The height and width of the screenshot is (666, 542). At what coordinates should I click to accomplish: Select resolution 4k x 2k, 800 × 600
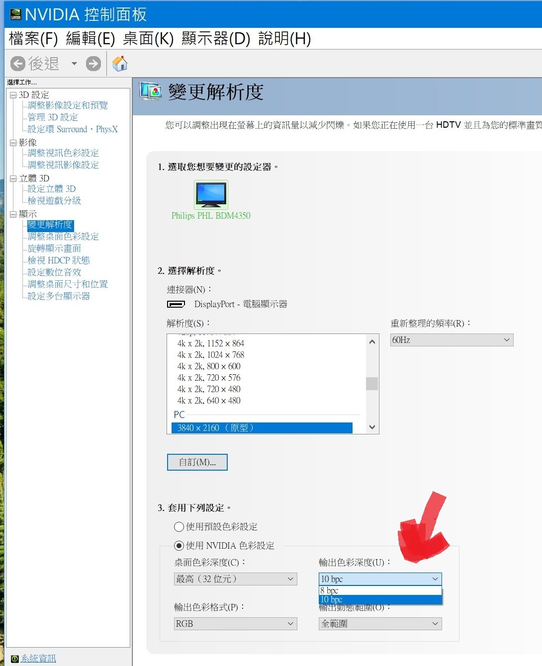(x=209, y=366)
